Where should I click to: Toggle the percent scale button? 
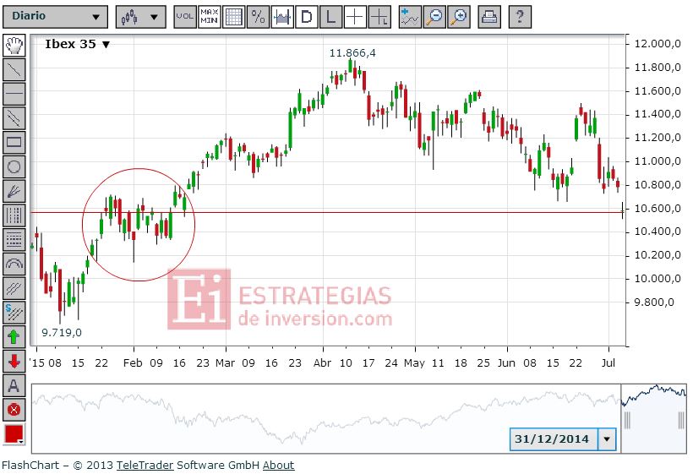(258, 17)
